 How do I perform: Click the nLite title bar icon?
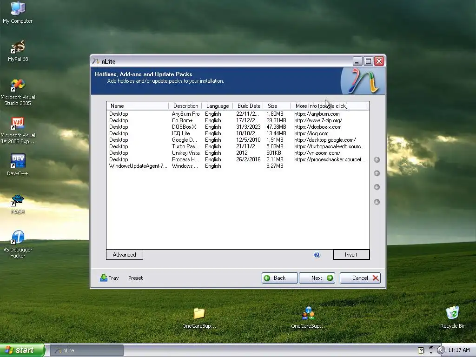click(x=96, y=61)
